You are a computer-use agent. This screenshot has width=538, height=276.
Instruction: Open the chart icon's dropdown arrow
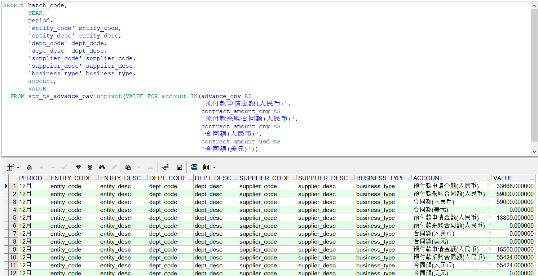[x=214, y=167]
